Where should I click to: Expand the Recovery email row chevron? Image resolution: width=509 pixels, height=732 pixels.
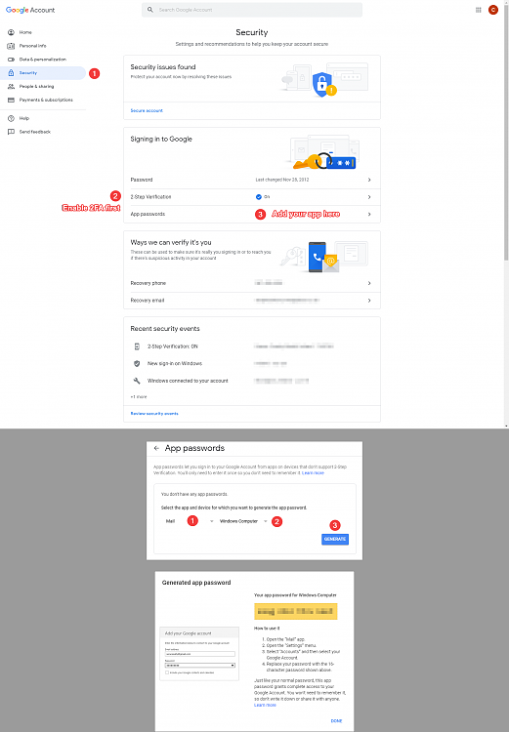[369, 301]
